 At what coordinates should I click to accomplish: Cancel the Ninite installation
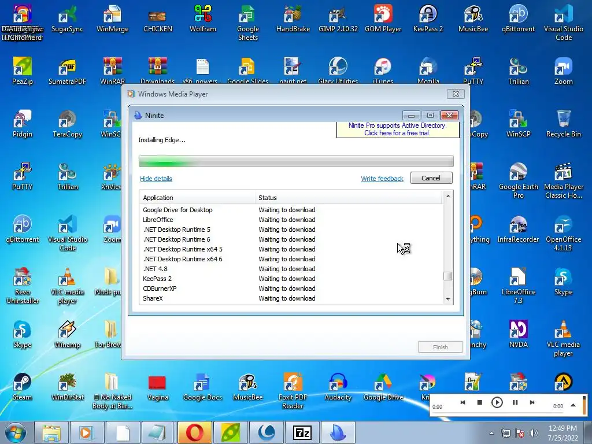431,178
